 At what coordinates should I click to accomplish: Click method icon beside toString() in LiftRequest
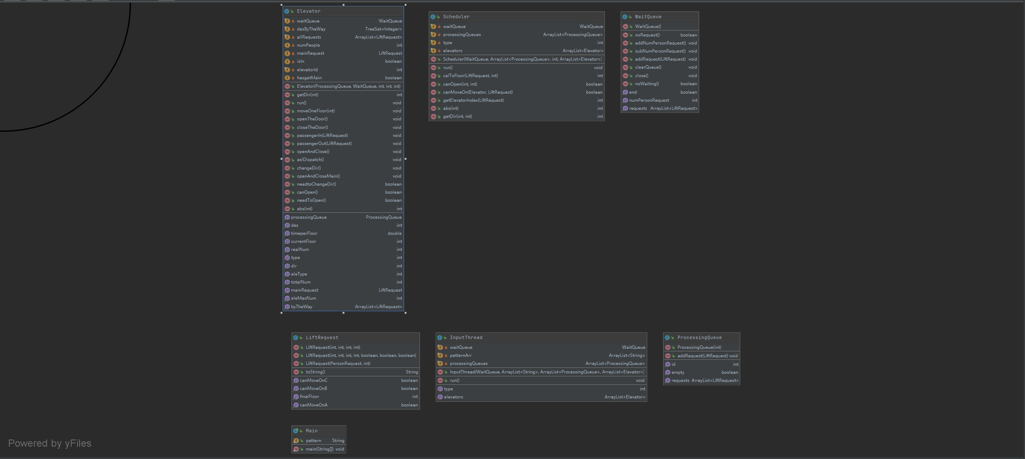click(296, 372)
